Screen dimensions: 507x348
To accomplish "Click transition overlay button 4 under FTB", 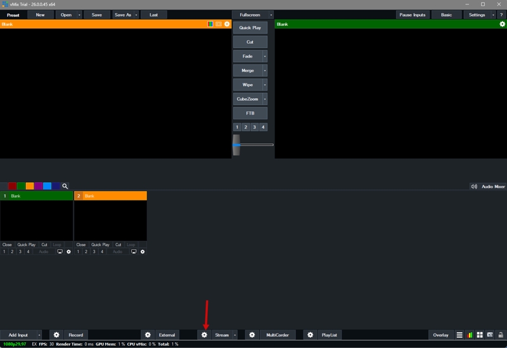I will coord(263,127).
